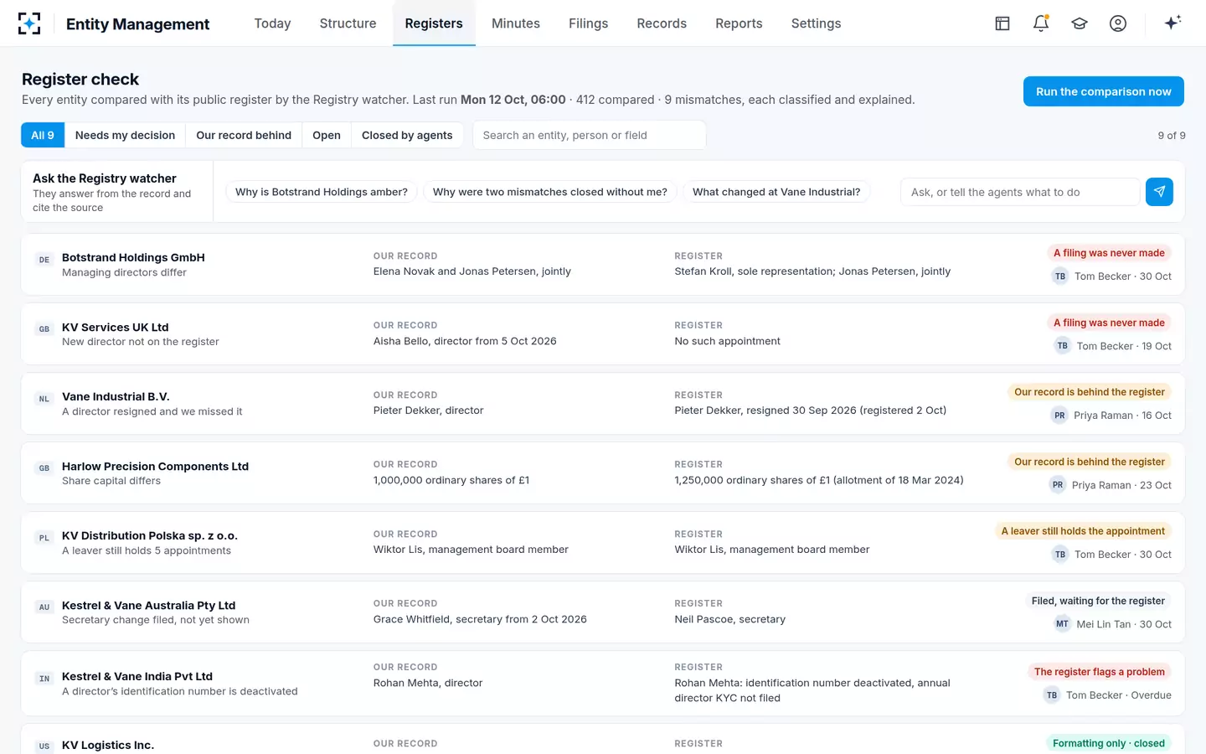
Task: Open the Structure tab
Action: pos(348,23)
